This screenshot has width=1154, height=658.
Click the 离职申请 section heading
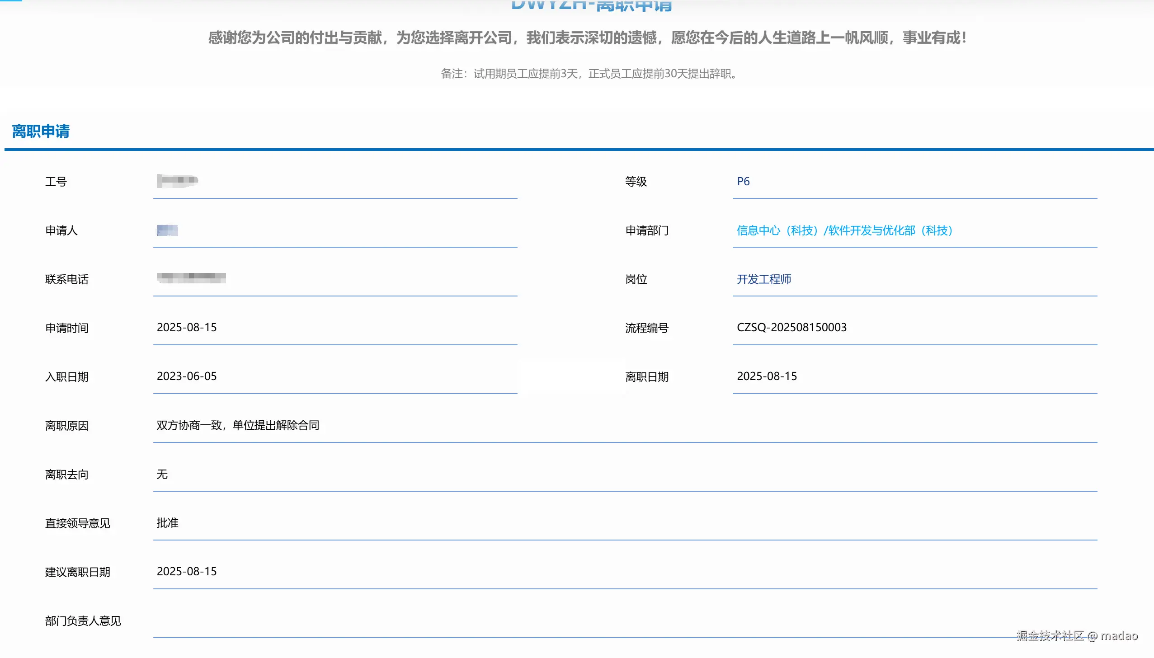point(42,132)
